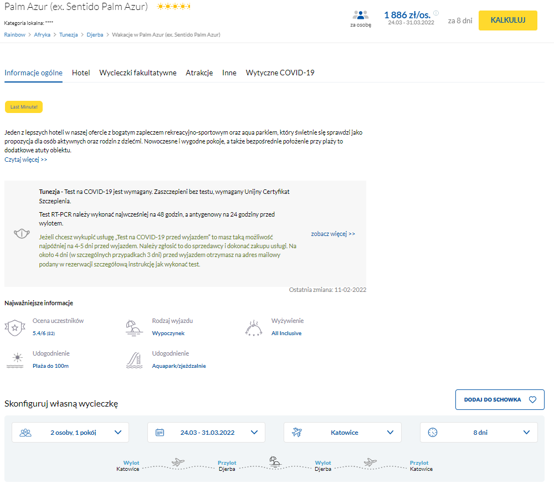Click the yellow KALKULUJ button

pos(507,20)
